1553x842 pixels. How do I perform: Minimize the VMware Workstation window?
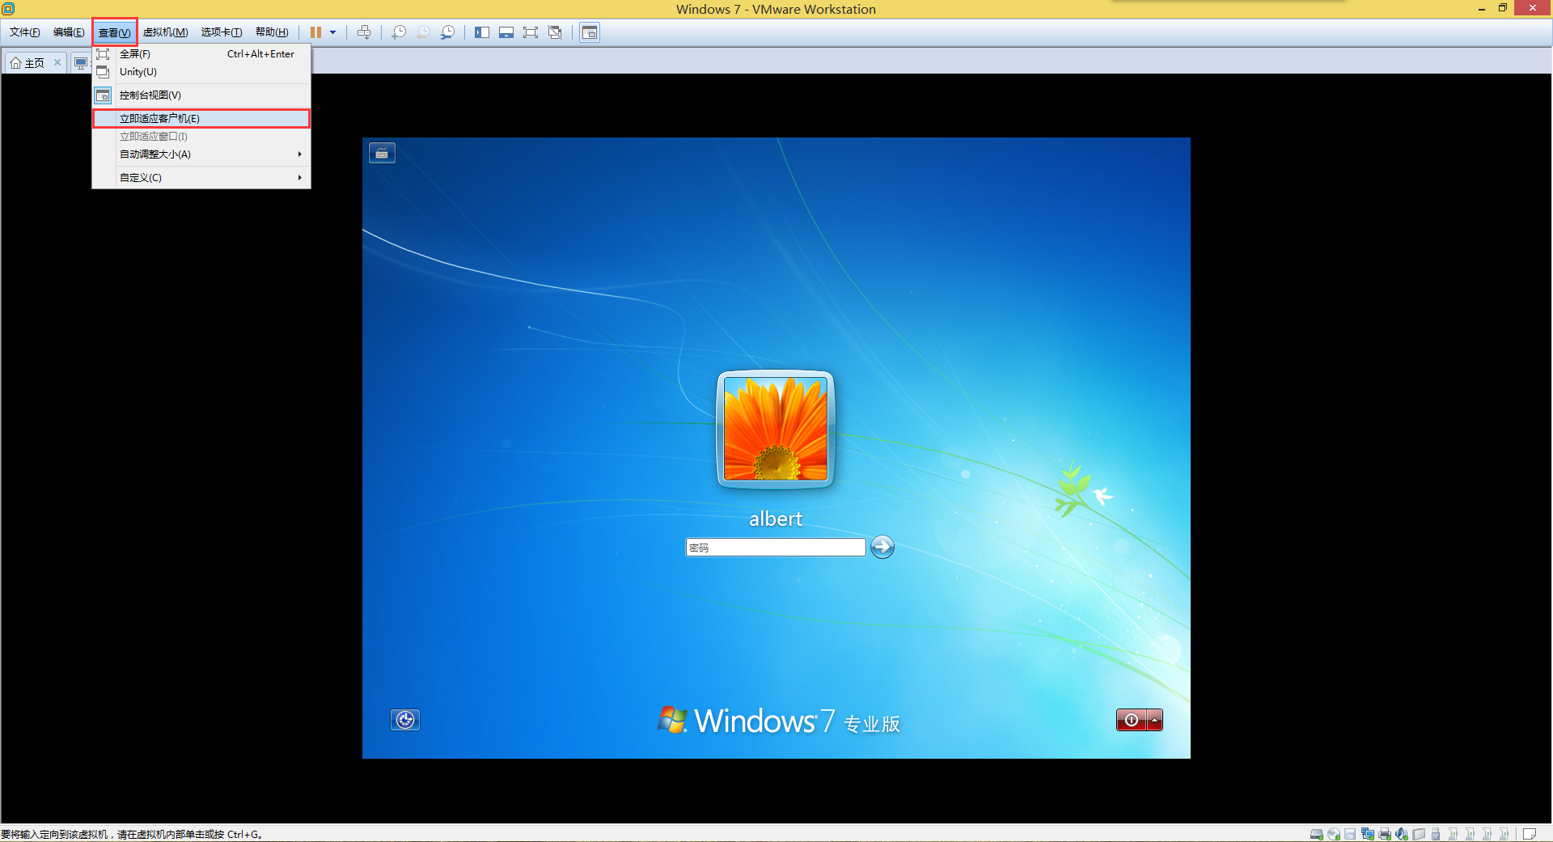1482,8
